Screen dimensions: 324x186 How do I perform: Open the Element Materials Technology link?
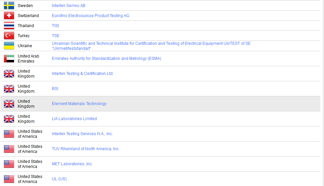(79, 104)
